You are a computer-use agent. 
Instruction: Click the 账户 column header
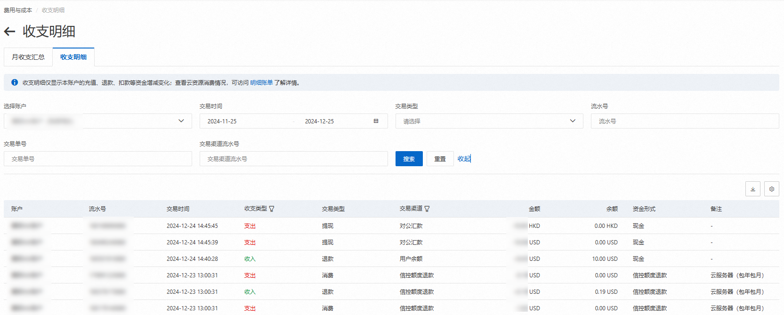point(17,209)
